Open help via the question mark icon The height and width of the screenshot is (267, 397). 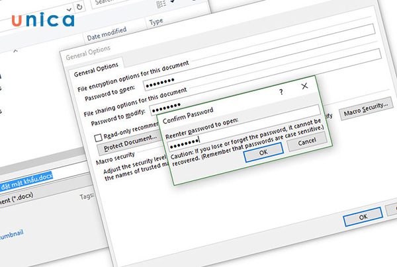pos(281,92)
